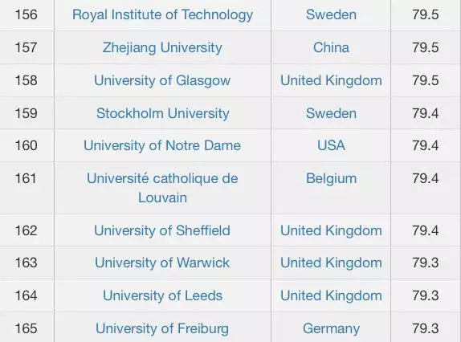This screenshot has width=461, height=342.
Task: Click the China country link
Action: point(331,47)
